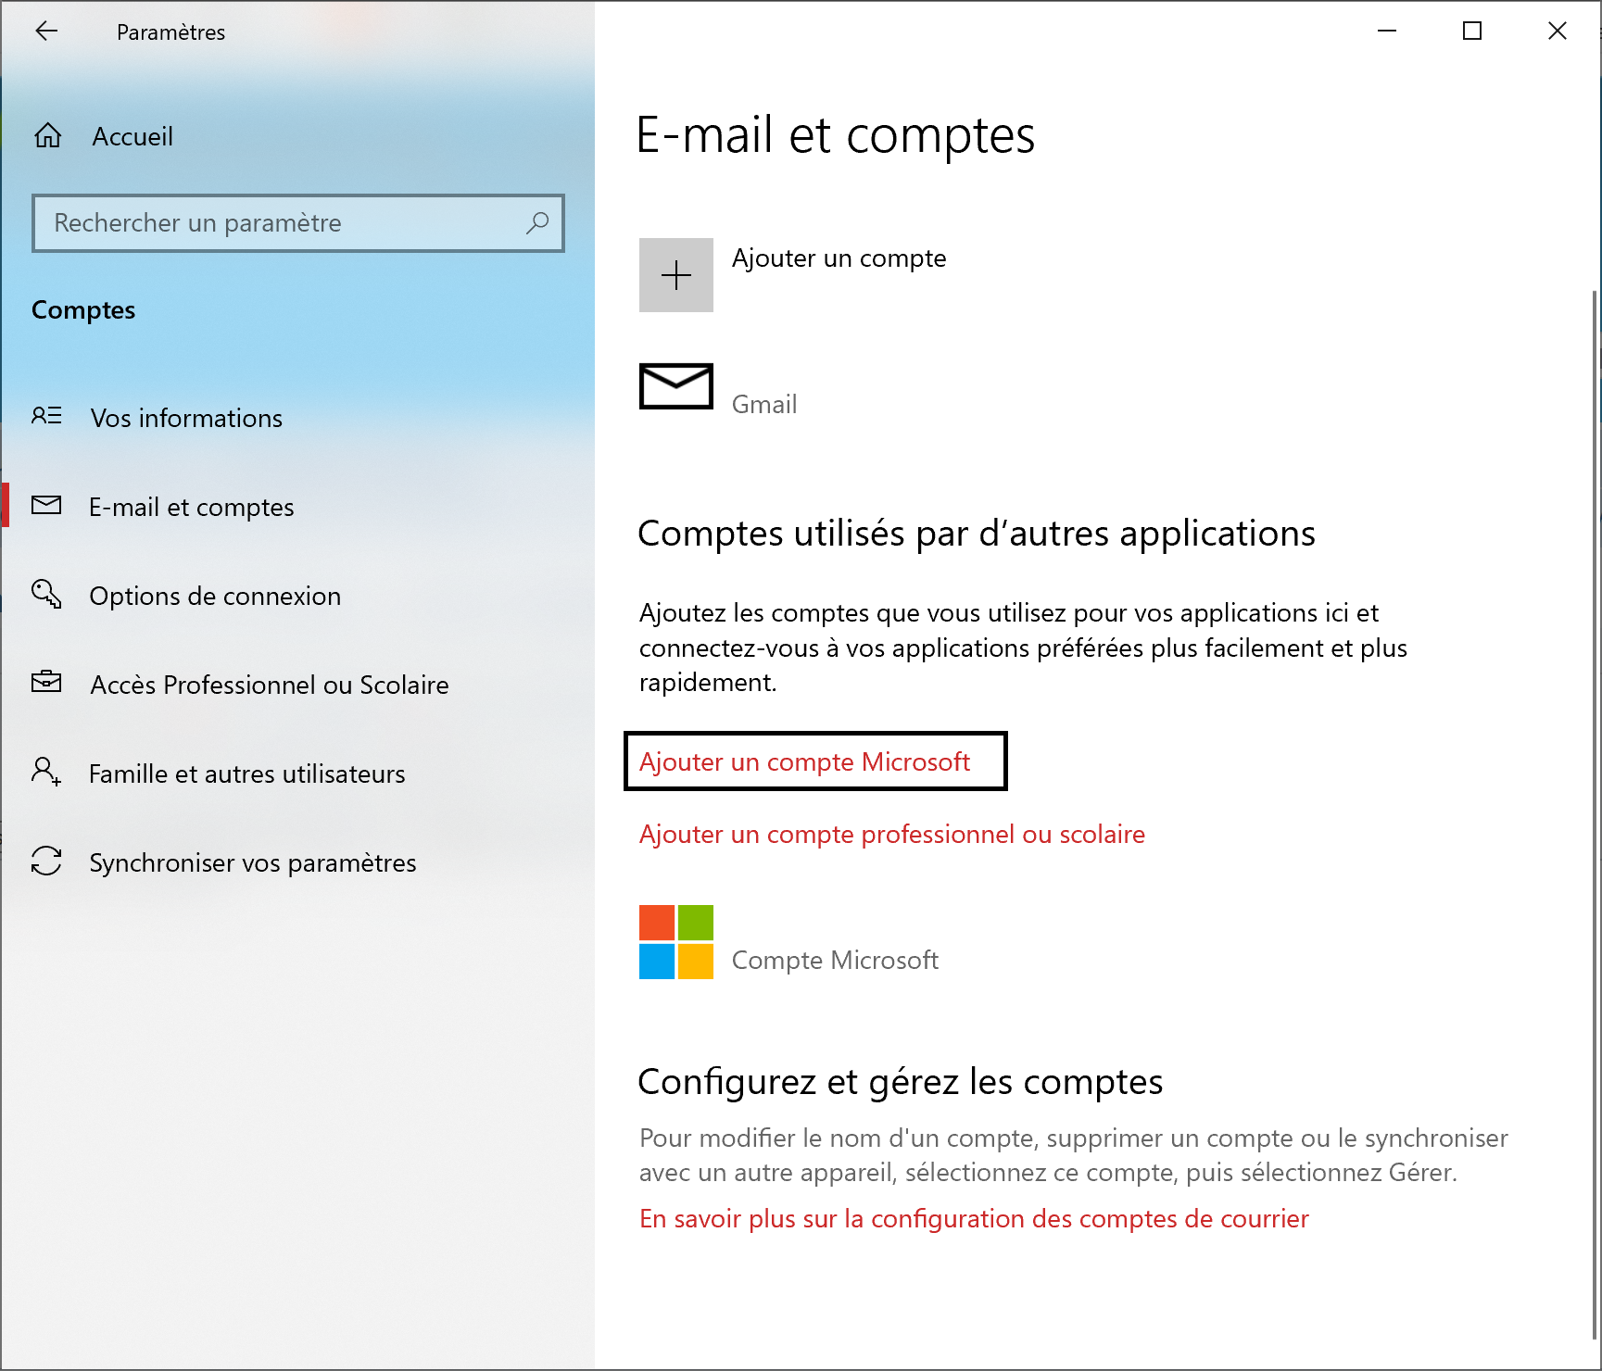Maximize the Paramètres window
1602x1371 pixels.
(1472, 31)
